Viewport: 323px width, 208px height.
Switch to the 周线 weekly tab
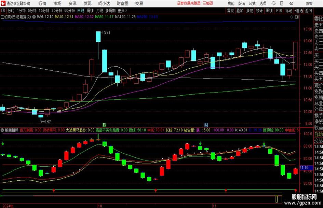coord(90,11)
